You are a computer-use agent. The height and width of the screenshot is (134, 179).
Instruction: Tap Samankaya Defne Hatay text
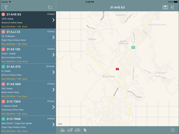coord(13,110)
